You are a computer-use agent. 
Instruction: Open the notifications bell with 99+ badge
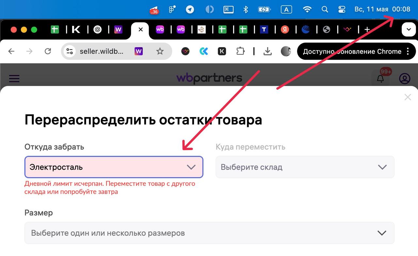click(x=380, y=79)
